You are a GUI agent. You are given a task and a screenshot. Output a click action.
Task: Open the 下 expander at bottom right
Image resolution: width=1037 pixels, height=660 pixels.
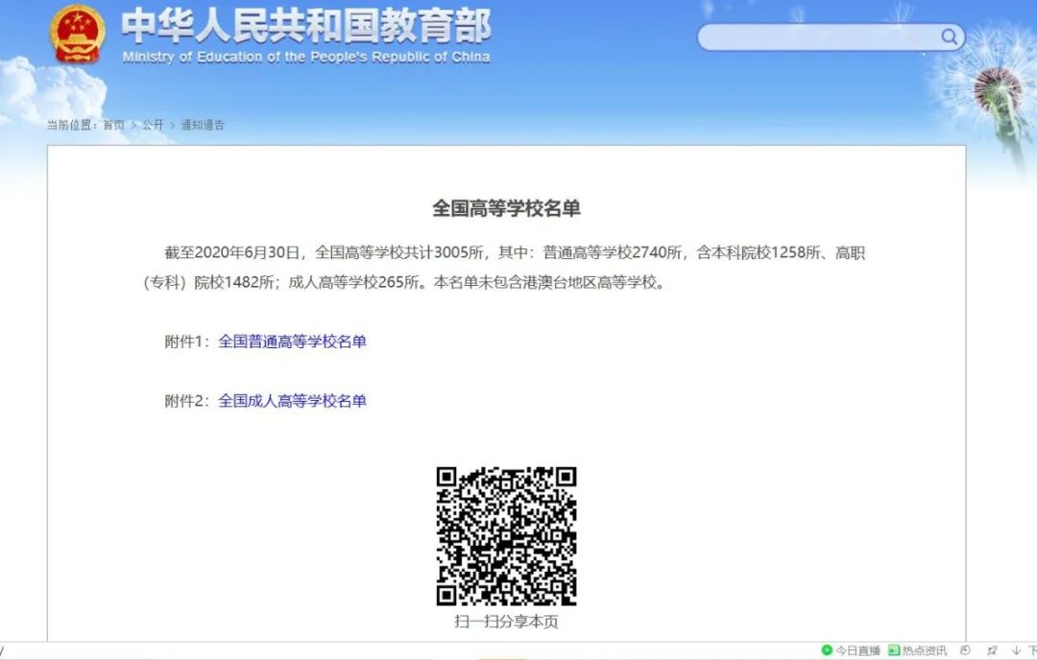tap(1032, 650)
